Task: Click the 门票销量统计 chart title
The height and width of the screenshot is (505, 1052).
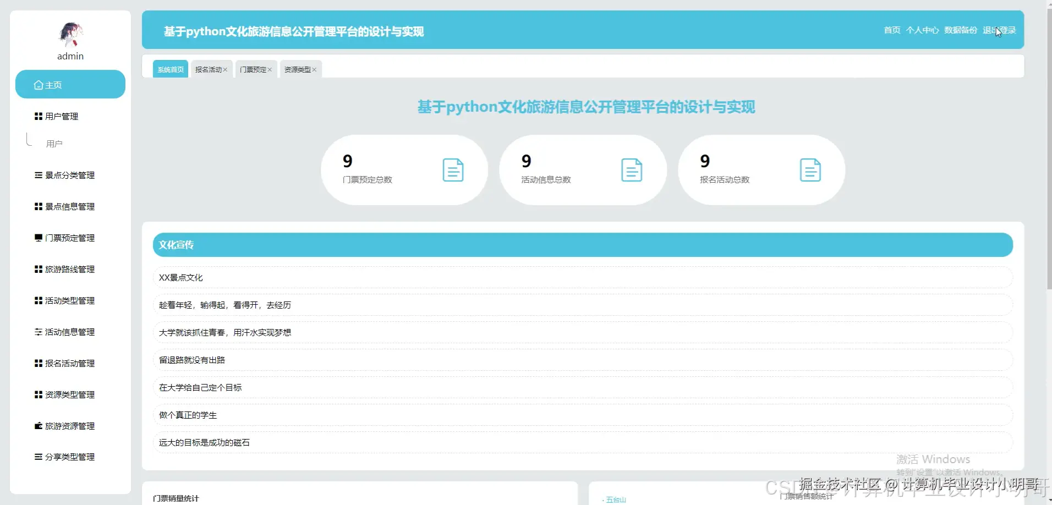Action: point(176,498)
